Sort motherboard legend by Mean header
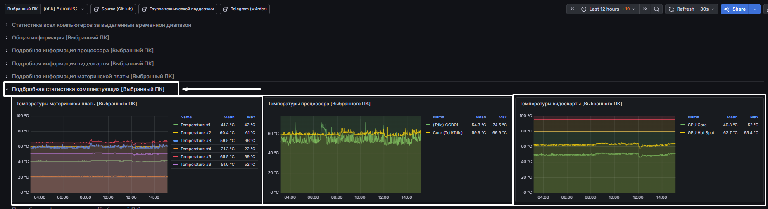 229,117
